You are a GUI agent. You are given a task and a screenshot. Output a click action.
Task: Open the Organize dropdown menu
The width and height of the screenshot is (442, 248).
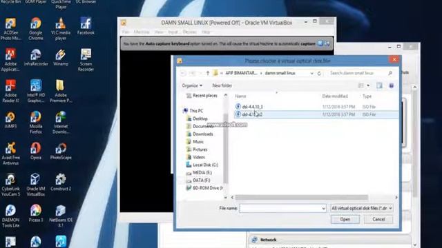click(x=192, y=85)
